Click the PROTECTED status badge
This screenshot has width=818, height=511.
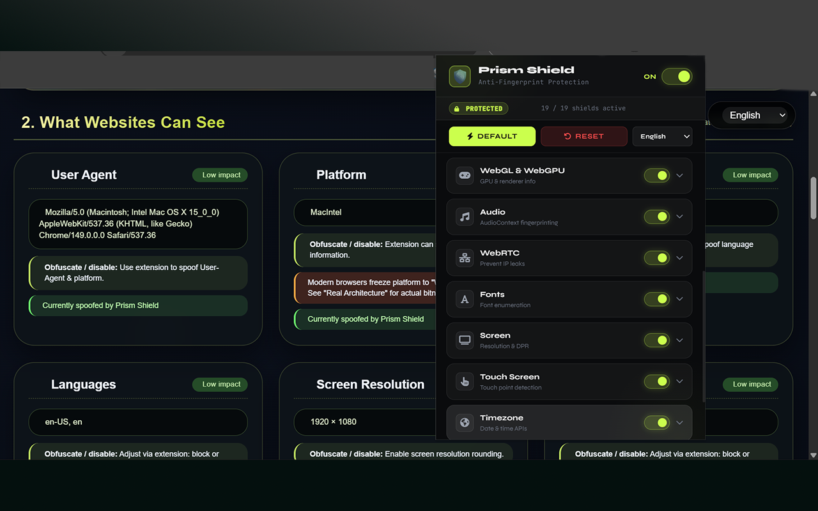479,109
